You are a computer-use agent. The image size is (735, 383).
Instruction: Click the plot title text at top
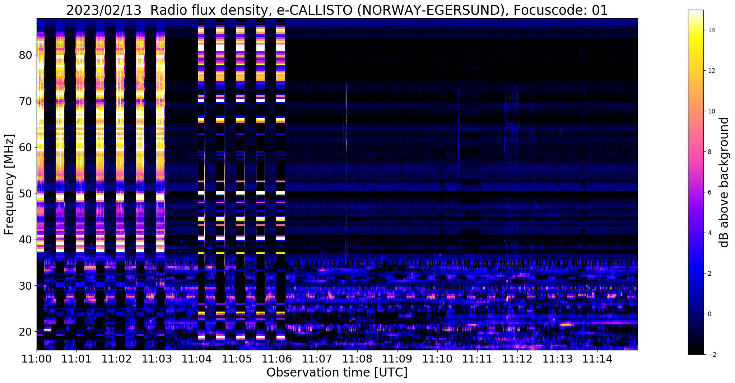pos(337,10)
